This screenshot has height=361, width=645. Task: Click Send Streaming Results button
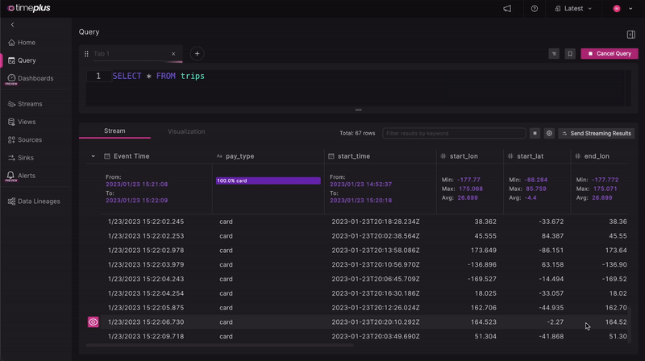[x=596, y=133]
